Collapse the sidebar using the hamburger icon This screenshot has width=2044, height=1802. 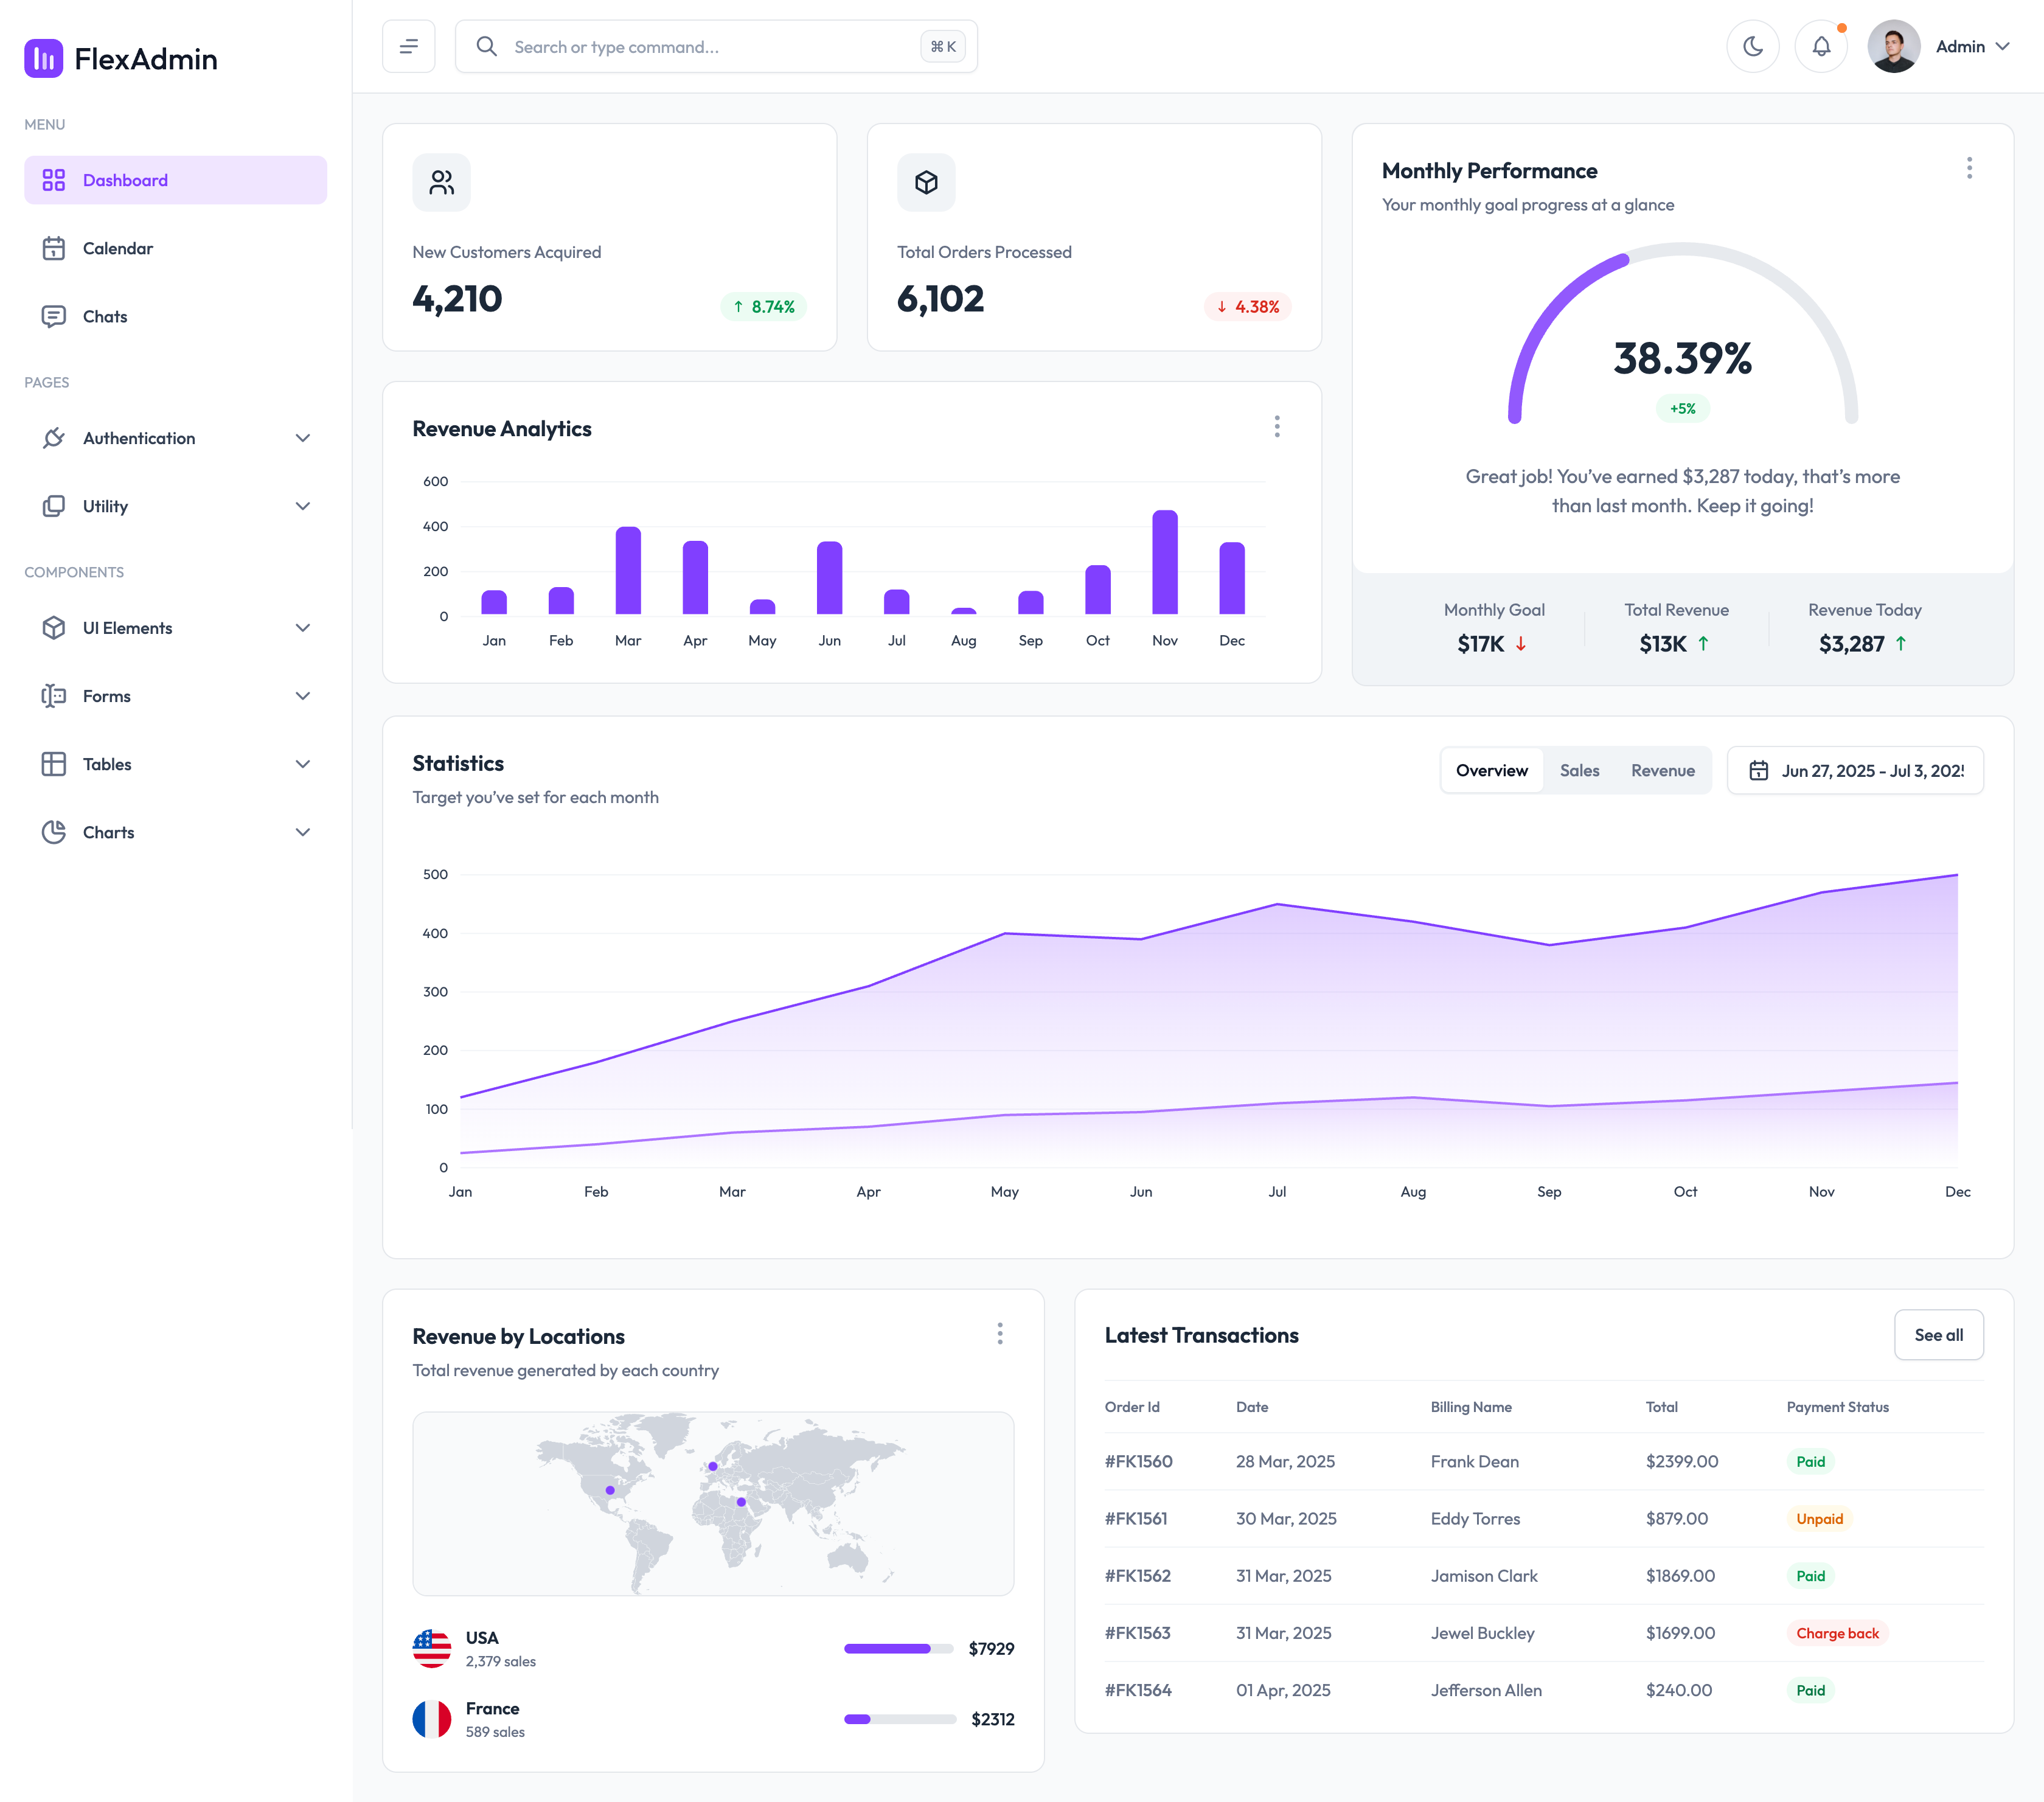tap(408, 46)
